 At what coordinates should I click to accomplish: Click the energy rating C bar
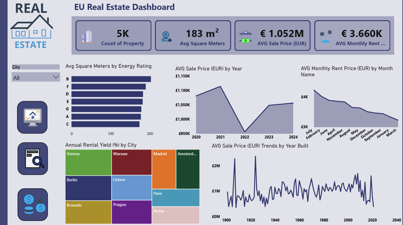click(x=106, y=124)
